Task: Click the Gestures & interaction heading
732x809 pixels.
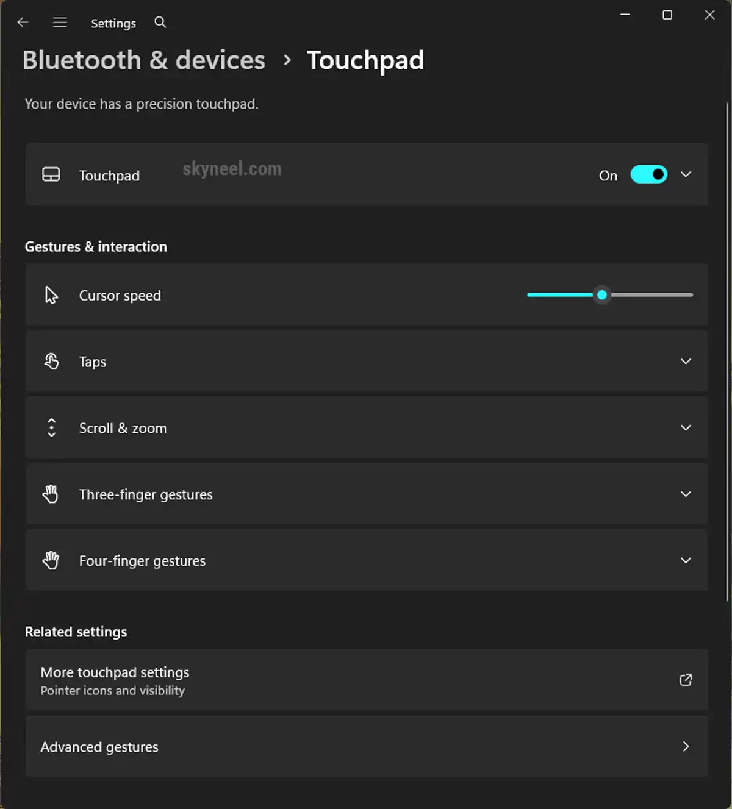Action: (96, 247)
